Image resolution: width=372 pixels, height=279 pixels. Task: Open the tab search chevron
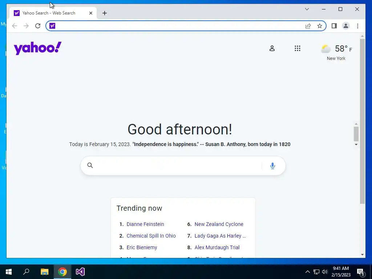[307, 9]
